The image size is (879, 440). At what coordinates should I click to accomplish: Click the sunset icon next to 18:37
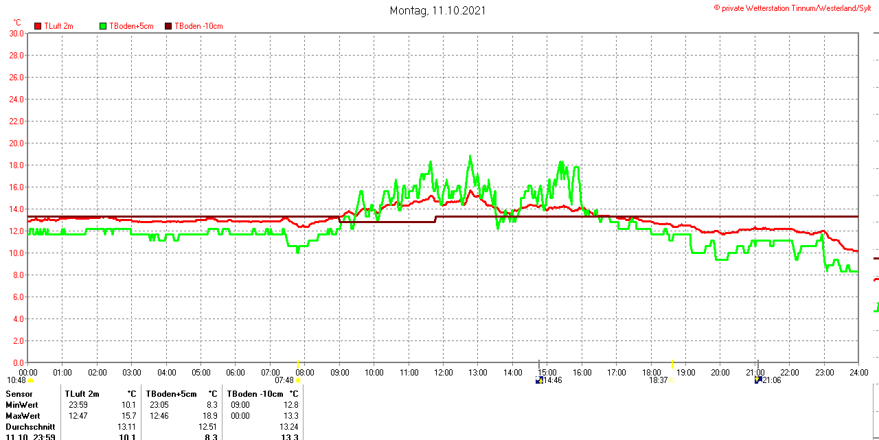click(672, 380)
